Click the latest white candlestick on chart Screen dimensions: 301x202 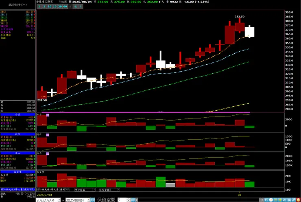click(250, 32)
